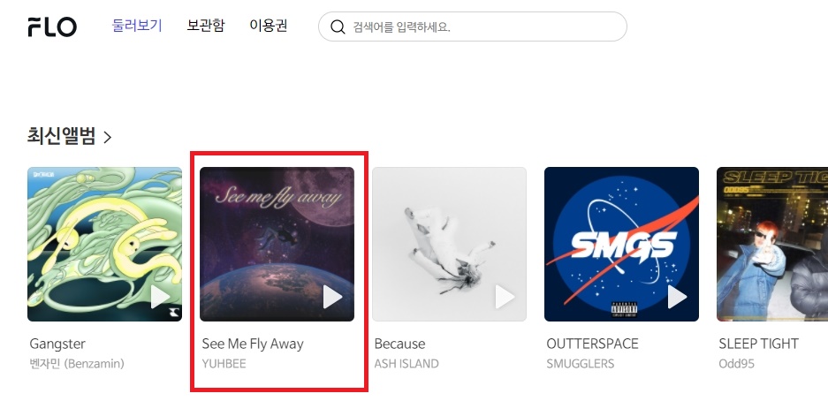The image size is (828, 401).
Task: Open the SLEEP TIGHT album cover
Action: click(772, 244)
